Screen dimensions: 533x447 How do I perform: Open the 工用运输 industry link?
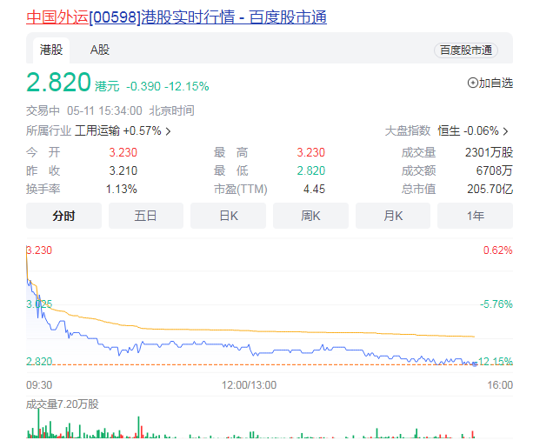point(97,130)
